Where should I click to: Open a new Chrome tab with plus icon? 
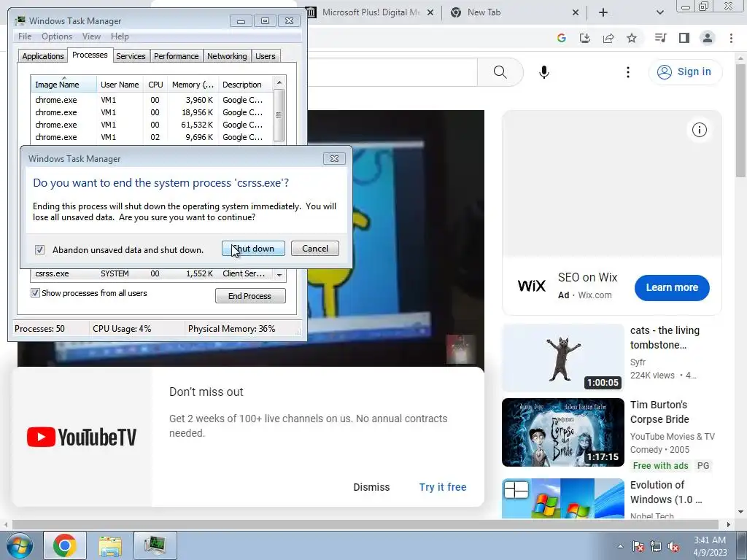[x=603, y=12]
